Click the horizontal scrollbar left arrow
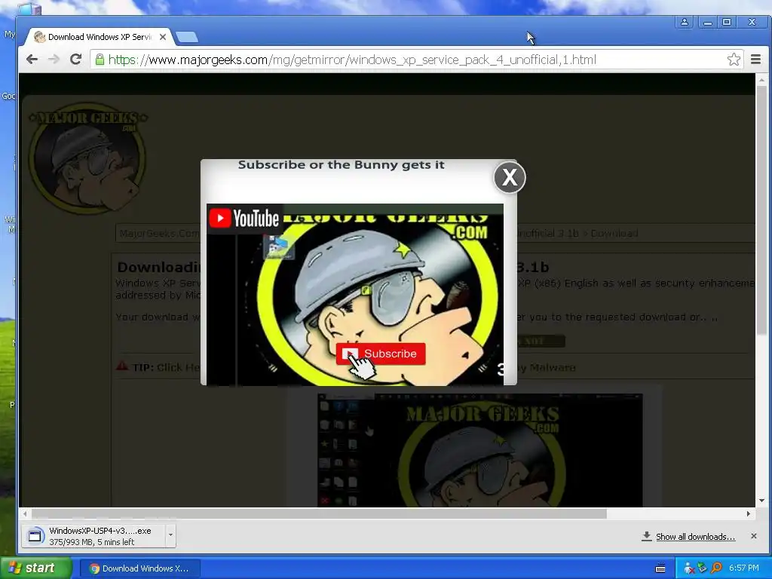Screen dimensions: 772x579 pos(25,513)
